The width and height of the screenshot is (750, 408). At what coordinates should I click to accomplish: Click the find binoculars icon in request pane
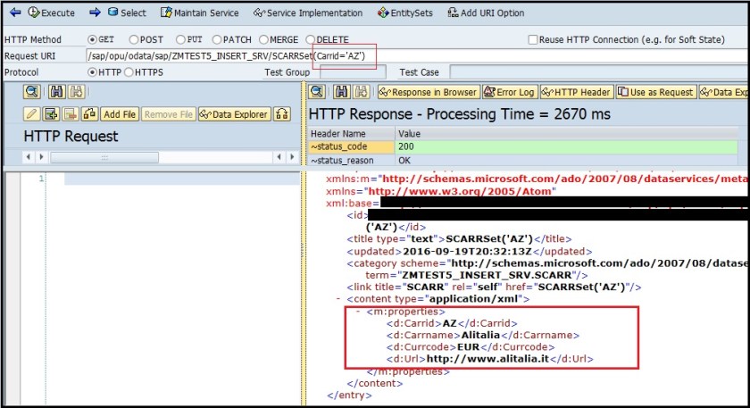click(x=57, y=92)
